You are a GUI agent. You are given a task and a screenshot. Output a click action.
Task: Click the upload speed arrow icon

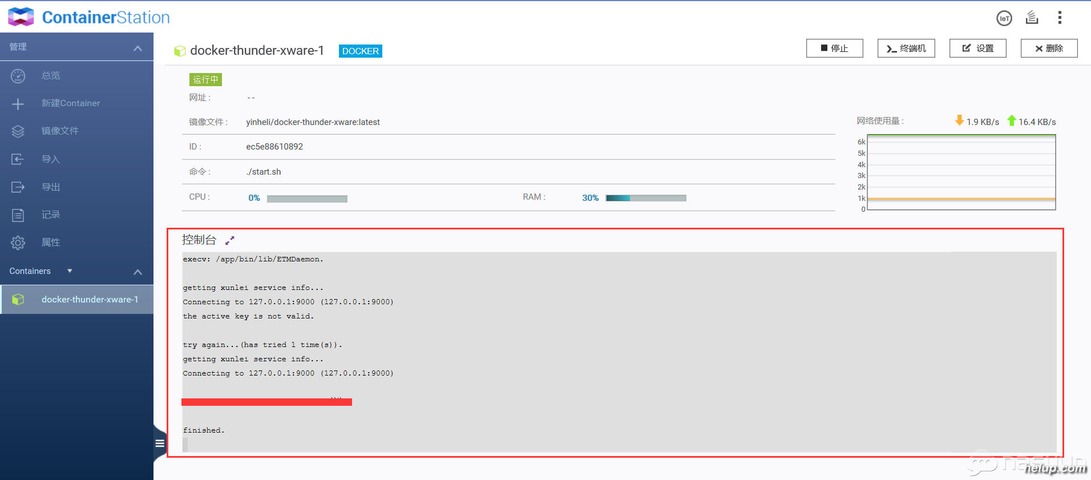[1012, 120]
